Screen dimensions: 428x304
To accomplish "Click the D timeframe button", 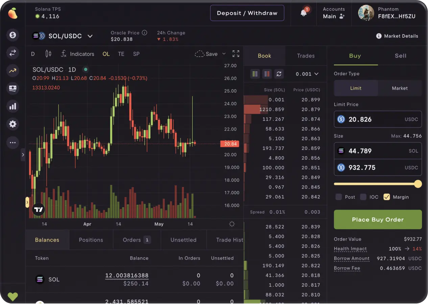I will 33,54.
